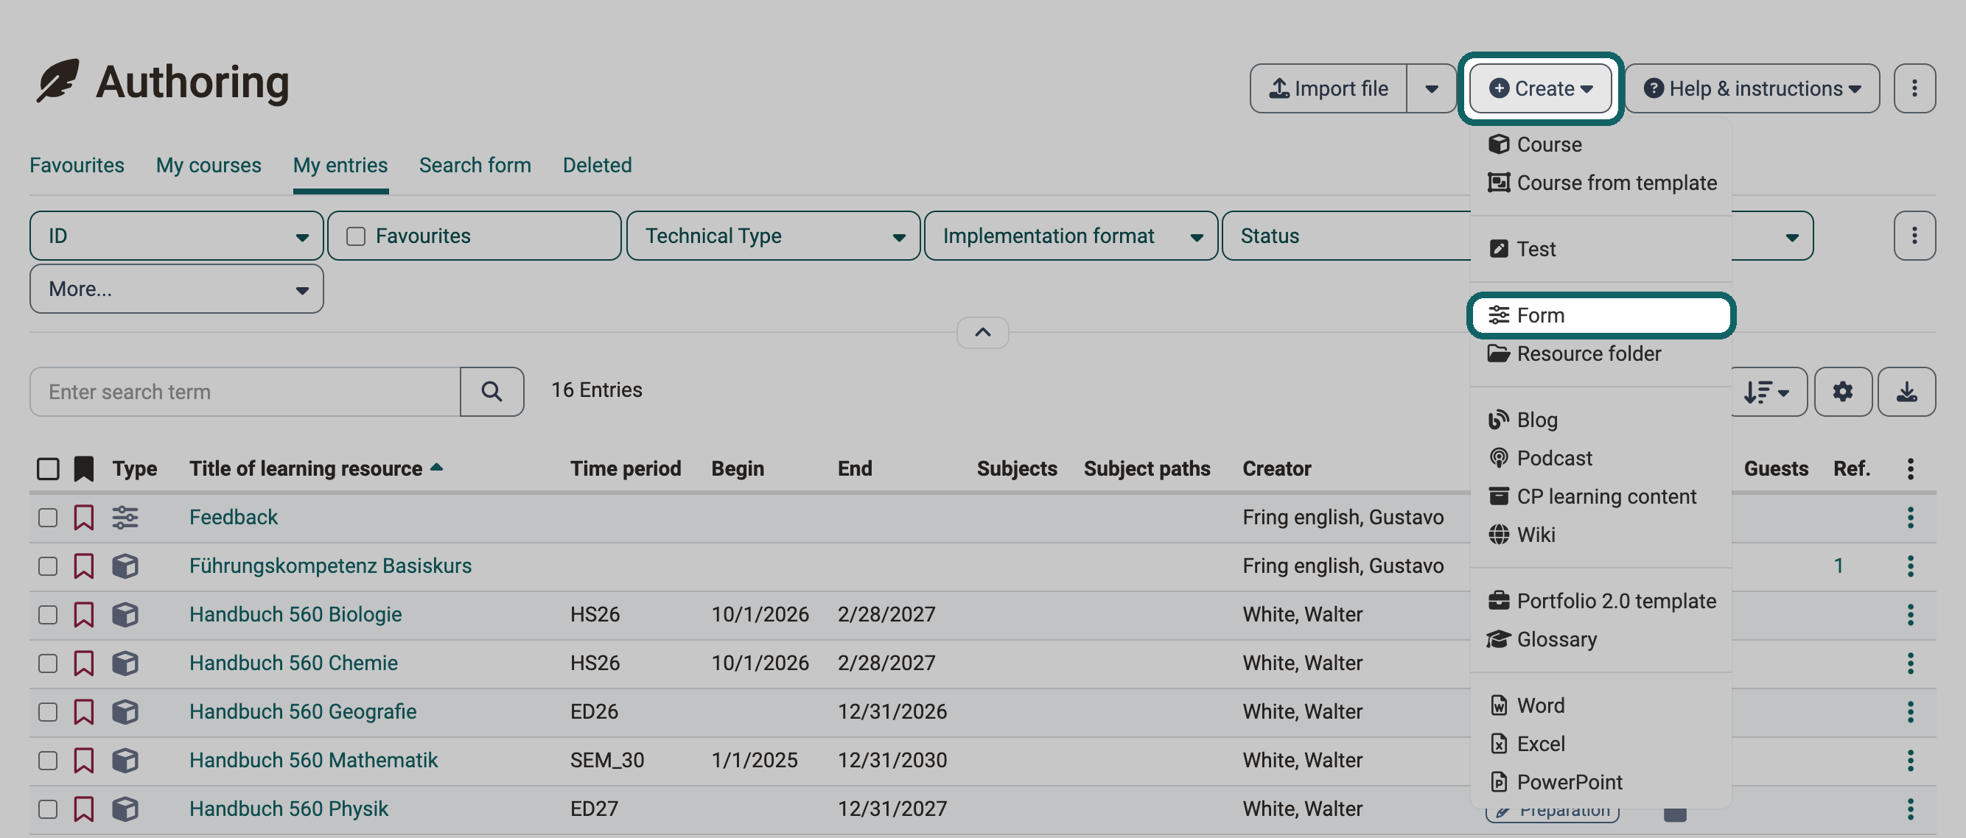Choose Resource folder menu item
Image resolution: width=1966 pixels, height=838 pixels.
1601,353
